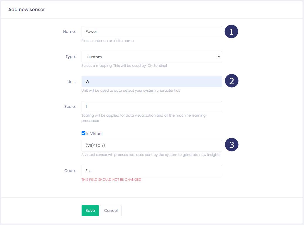Click the number 3 badge beside formula field

(231, 145)
